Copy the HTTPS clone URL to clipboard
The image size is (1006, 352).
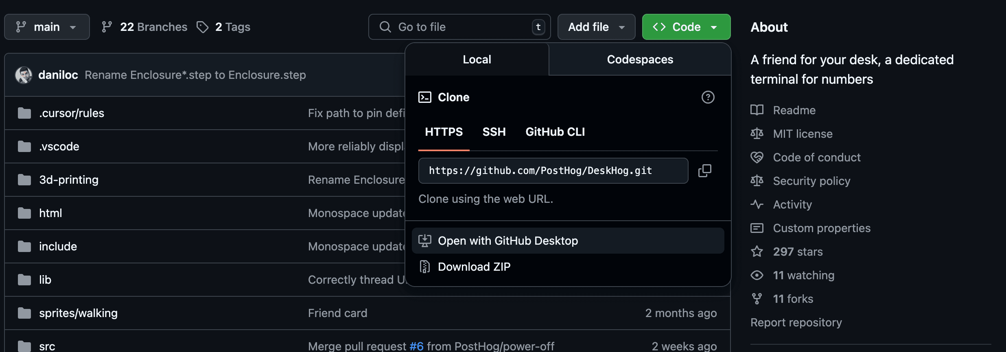coord(705,171)
